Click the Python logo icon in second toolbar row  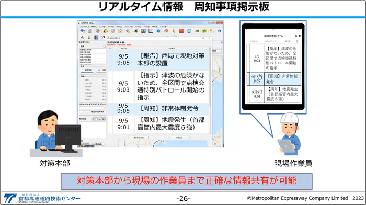tap(83, 38)
